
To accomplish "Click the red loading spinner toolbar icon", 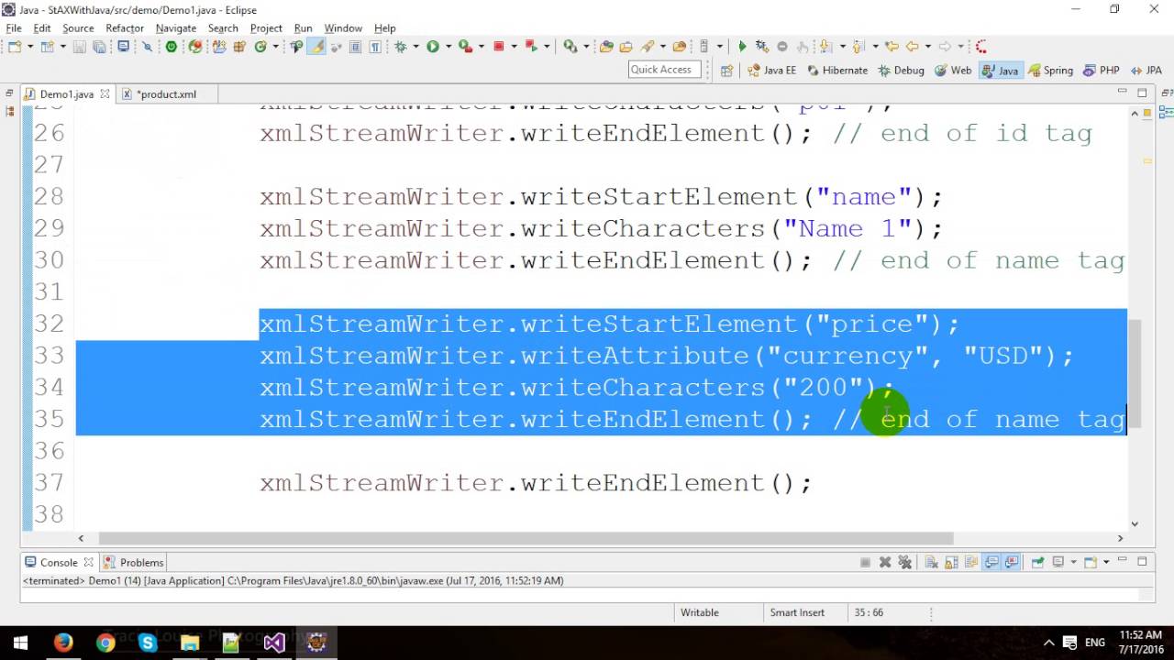I will click(x=981, y=46).
